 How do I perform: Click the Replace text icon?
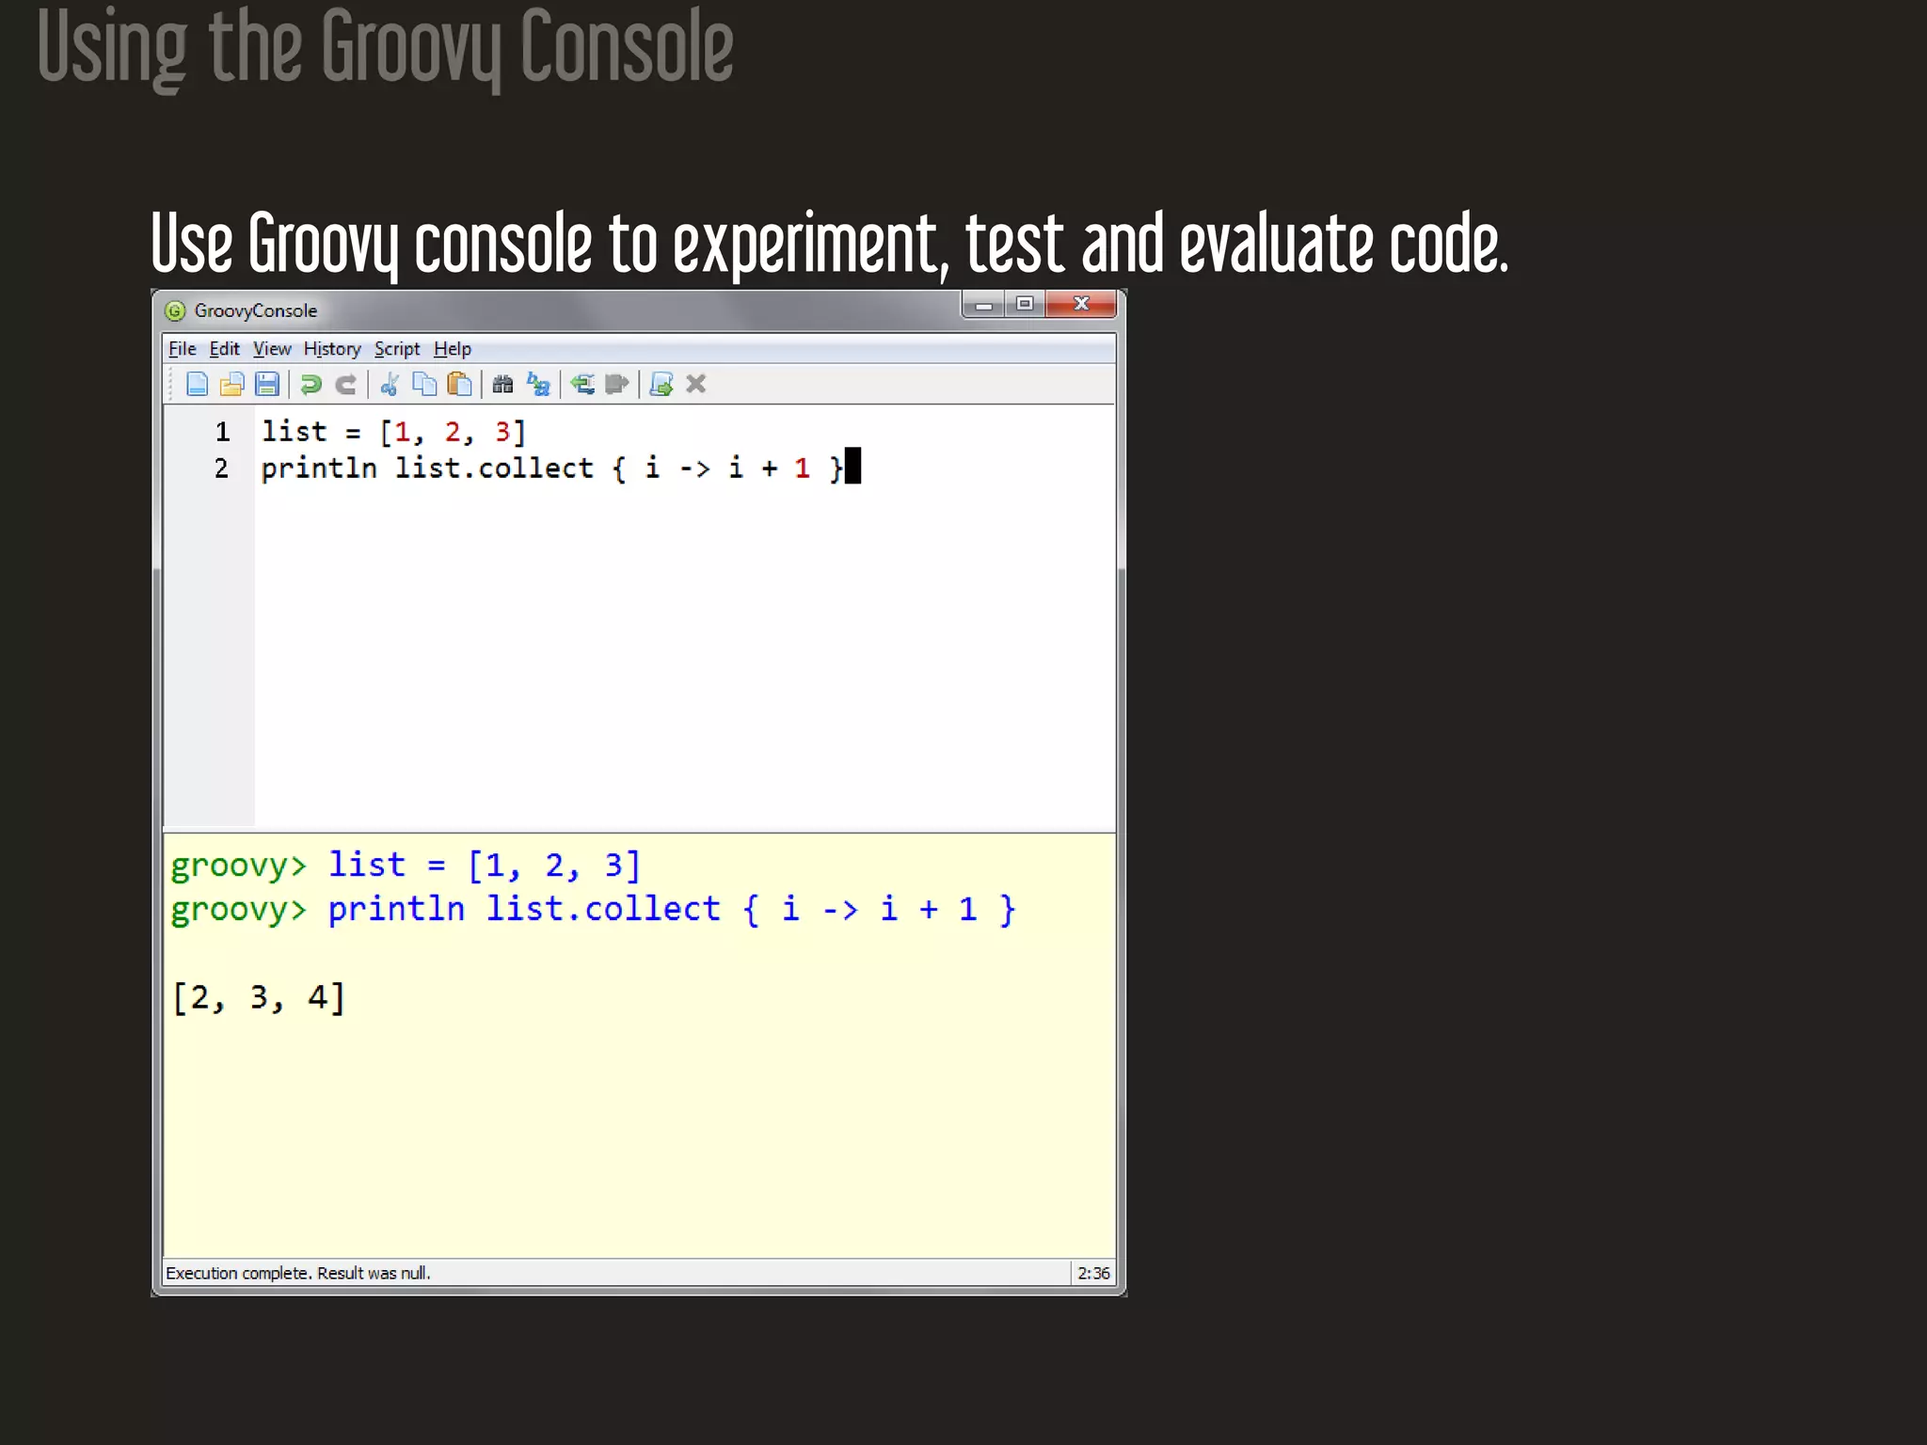pos(538,384)
